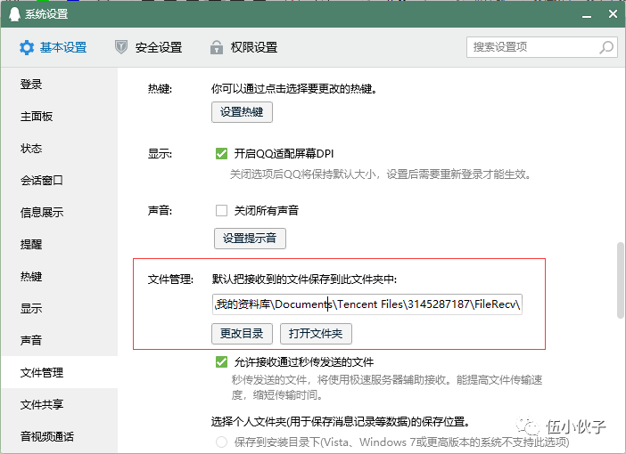Switch to the 安全设置 tab
Viewport: 626px width, 454px height.
pyautogui.click(x=149, y=47)
